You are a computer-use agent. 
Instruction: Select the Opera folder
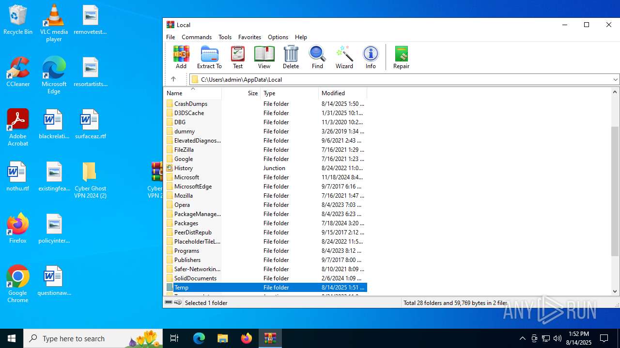pyautogui.click(x=265, y=205)
